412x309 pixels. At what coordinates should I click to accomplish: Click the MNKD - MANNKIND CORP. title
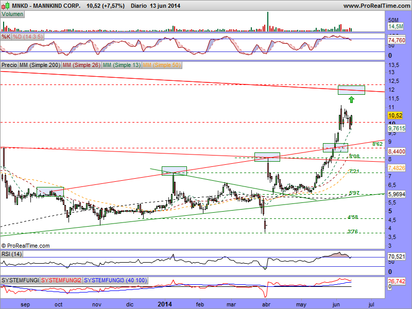46,6
